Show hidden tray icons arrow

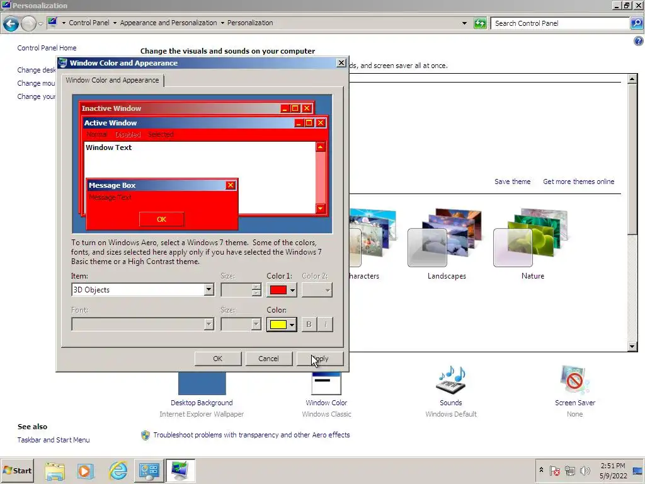coord(541,470)
